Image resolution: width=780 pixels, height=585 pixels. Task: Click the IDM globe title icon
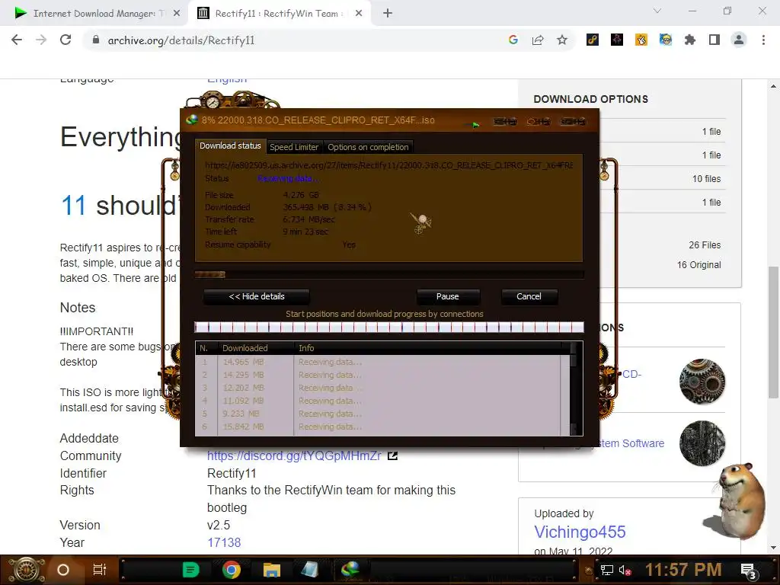coord(191,120)
